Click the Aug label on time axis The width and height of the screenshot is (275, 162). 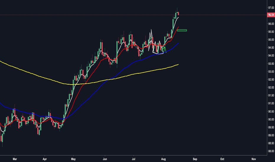(163, 159)
